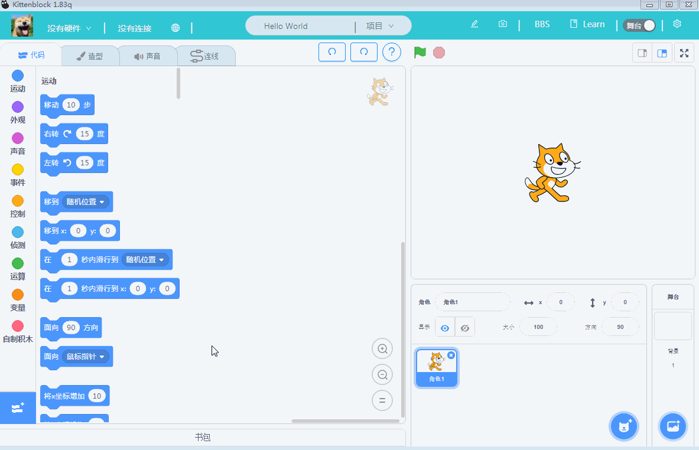Enter fullscreen stage mode

pos(684,54)
